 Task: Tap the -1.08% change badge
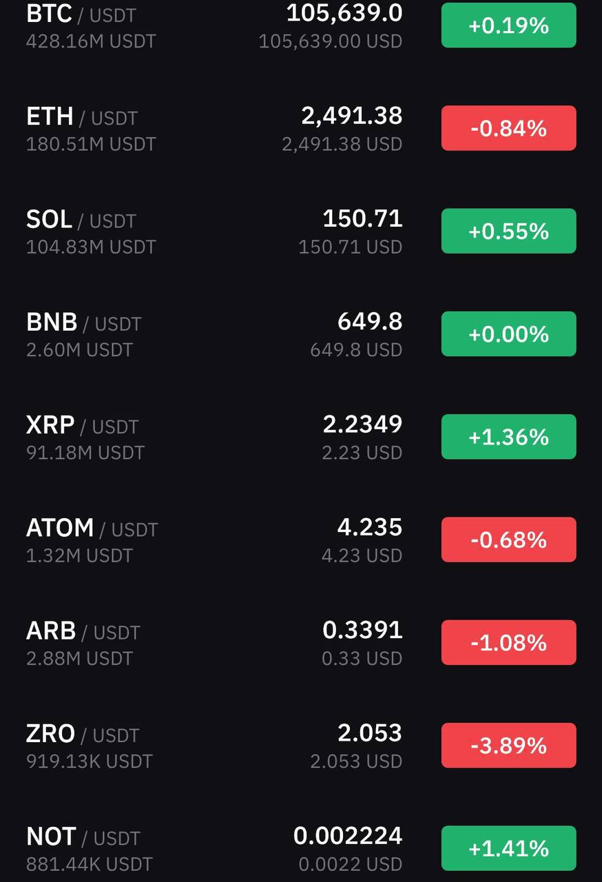(508, 642)
